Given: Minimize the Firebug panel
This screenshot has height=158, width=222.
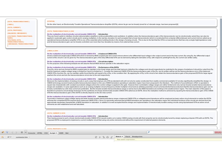Looking at the screenshot, I should pyautogui.click(x=216, y=132).
